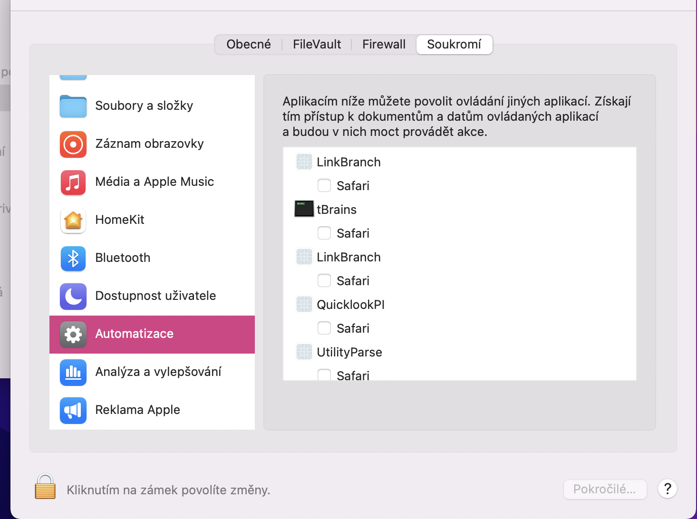Click the padlock icon to unlock changes
This screenshot has height=519, width=697.
(x=45, y=487)
